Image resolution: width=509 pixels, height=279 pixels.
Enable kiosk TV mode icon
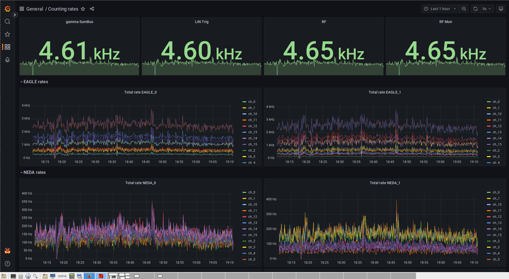tap(501, 9)
